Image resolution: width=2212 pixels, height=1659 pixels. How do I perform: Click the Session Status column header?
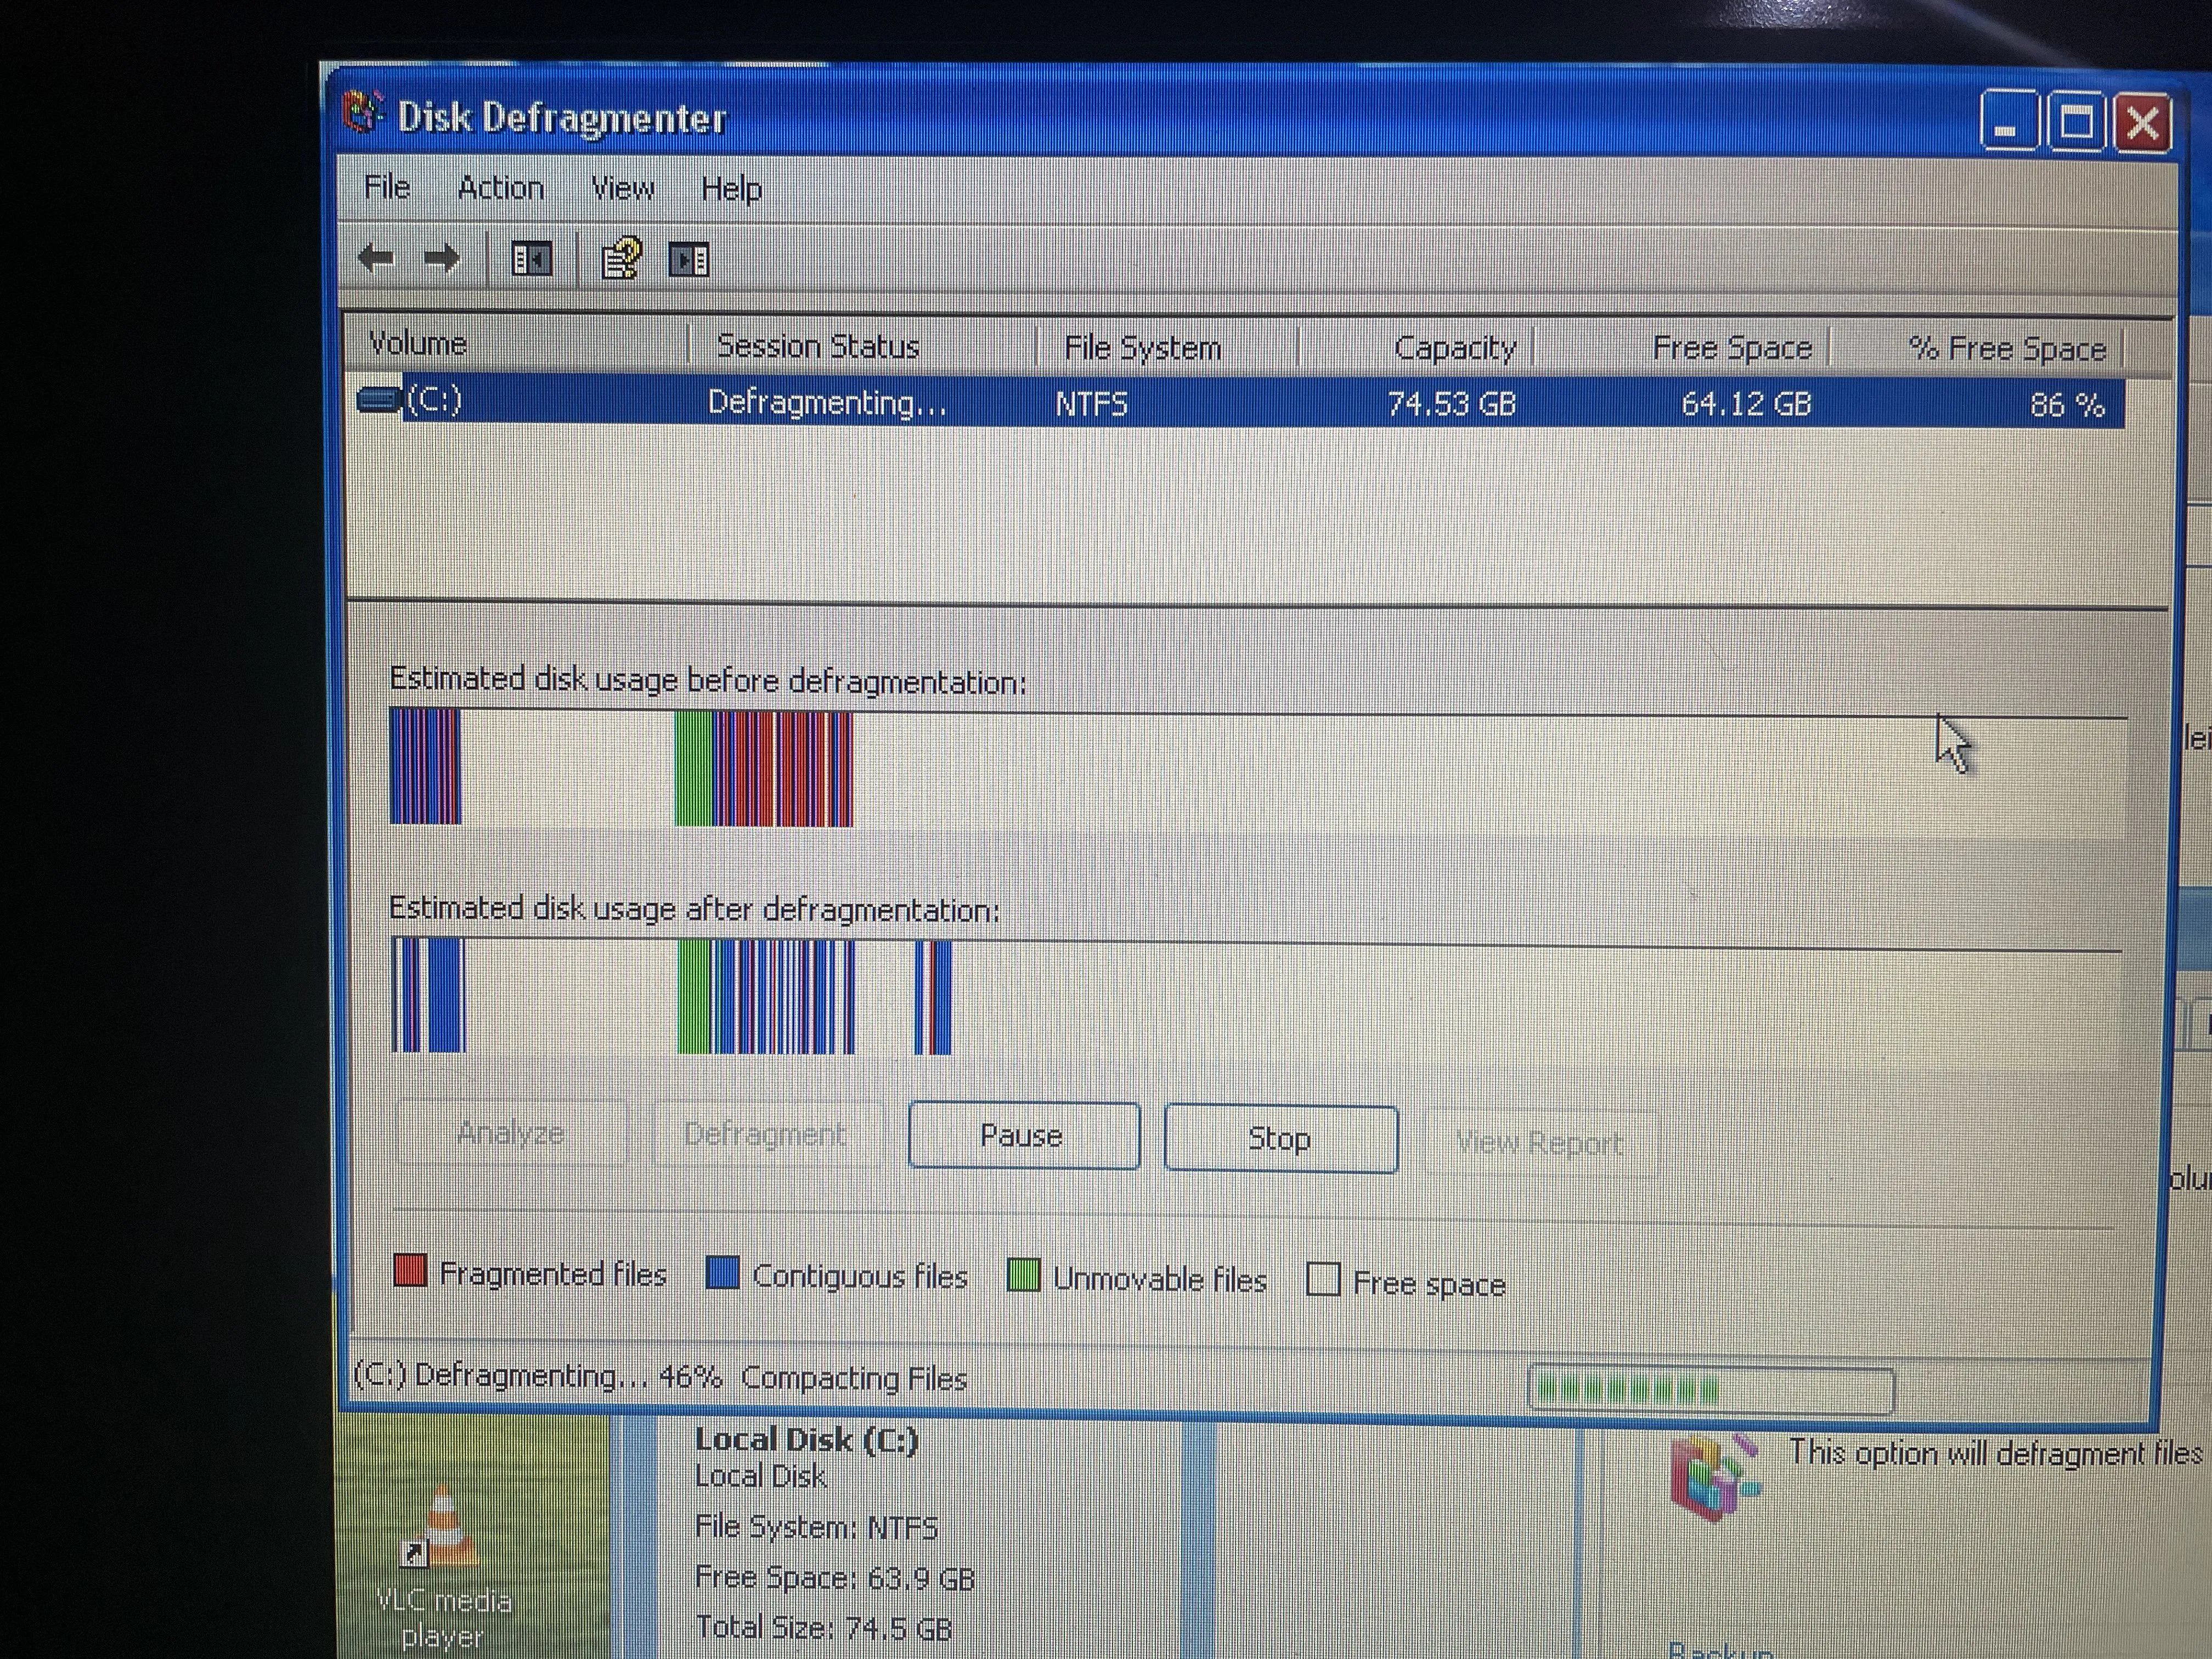[818, 346]
